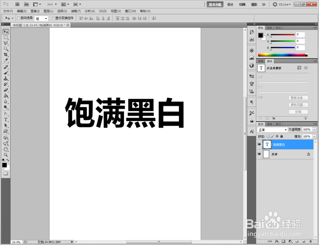This screenshot has width=319, height=245.
Task: Select the History Brush tool
Action: [6, 84]
